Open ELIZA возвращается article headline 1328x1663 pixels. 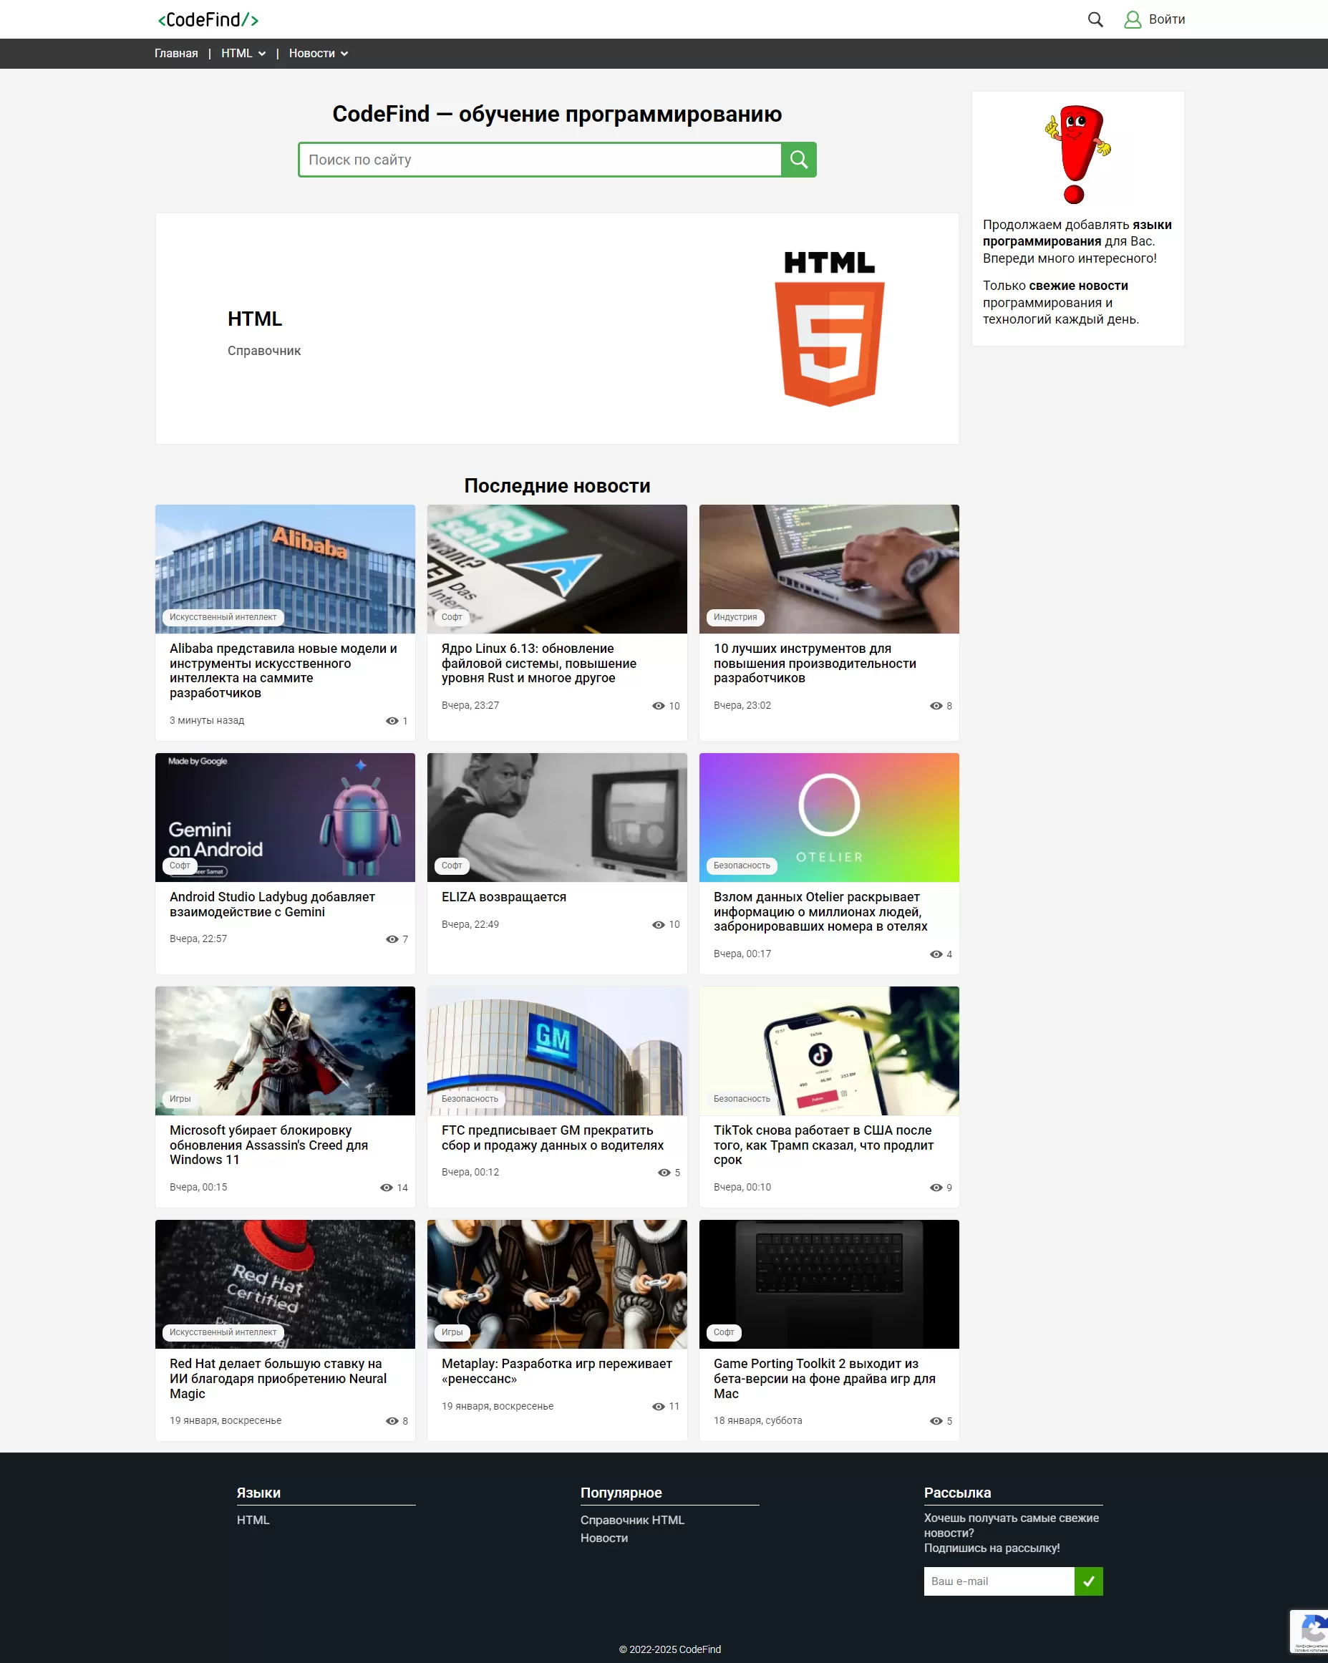click(503, 897)
